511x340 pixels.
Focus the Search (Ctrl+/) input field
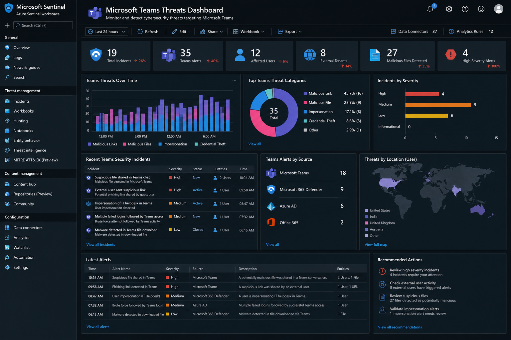pos(43,25)
